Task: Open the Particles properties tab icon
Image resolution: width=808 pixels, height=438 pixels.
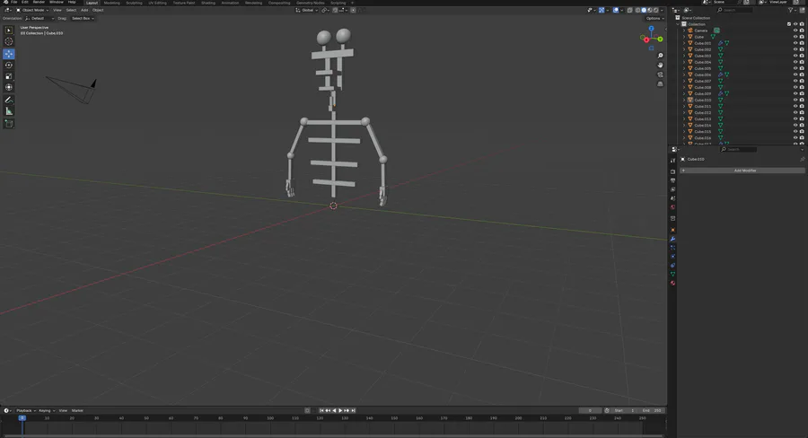Action: click(672, 248)
